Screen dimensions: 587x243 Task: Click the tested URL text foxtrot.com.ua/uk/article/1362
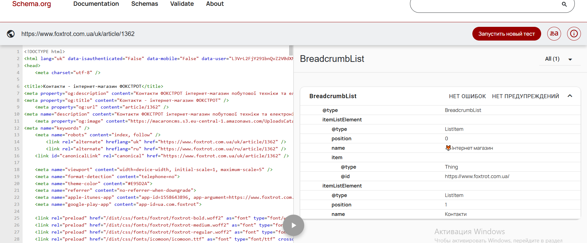(x=78, y=34)
